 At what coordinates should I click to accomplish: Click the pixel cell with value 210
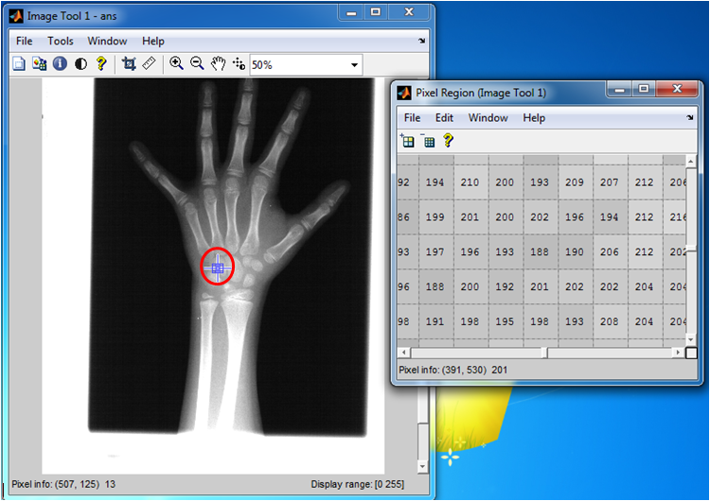pos(470,182)
